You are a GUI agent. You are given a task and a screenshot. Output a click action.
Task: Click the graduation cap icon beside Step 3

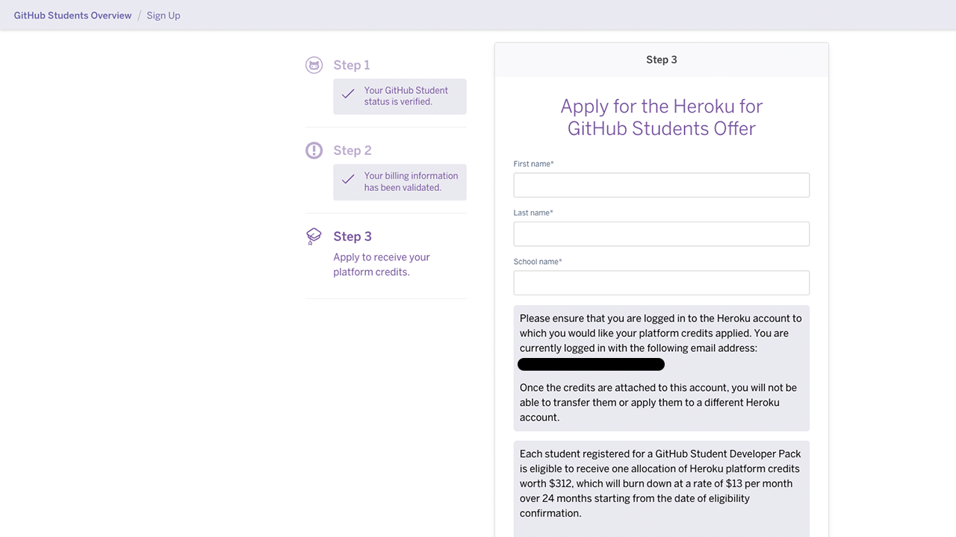pyautogui.click(x=314, y=236)
